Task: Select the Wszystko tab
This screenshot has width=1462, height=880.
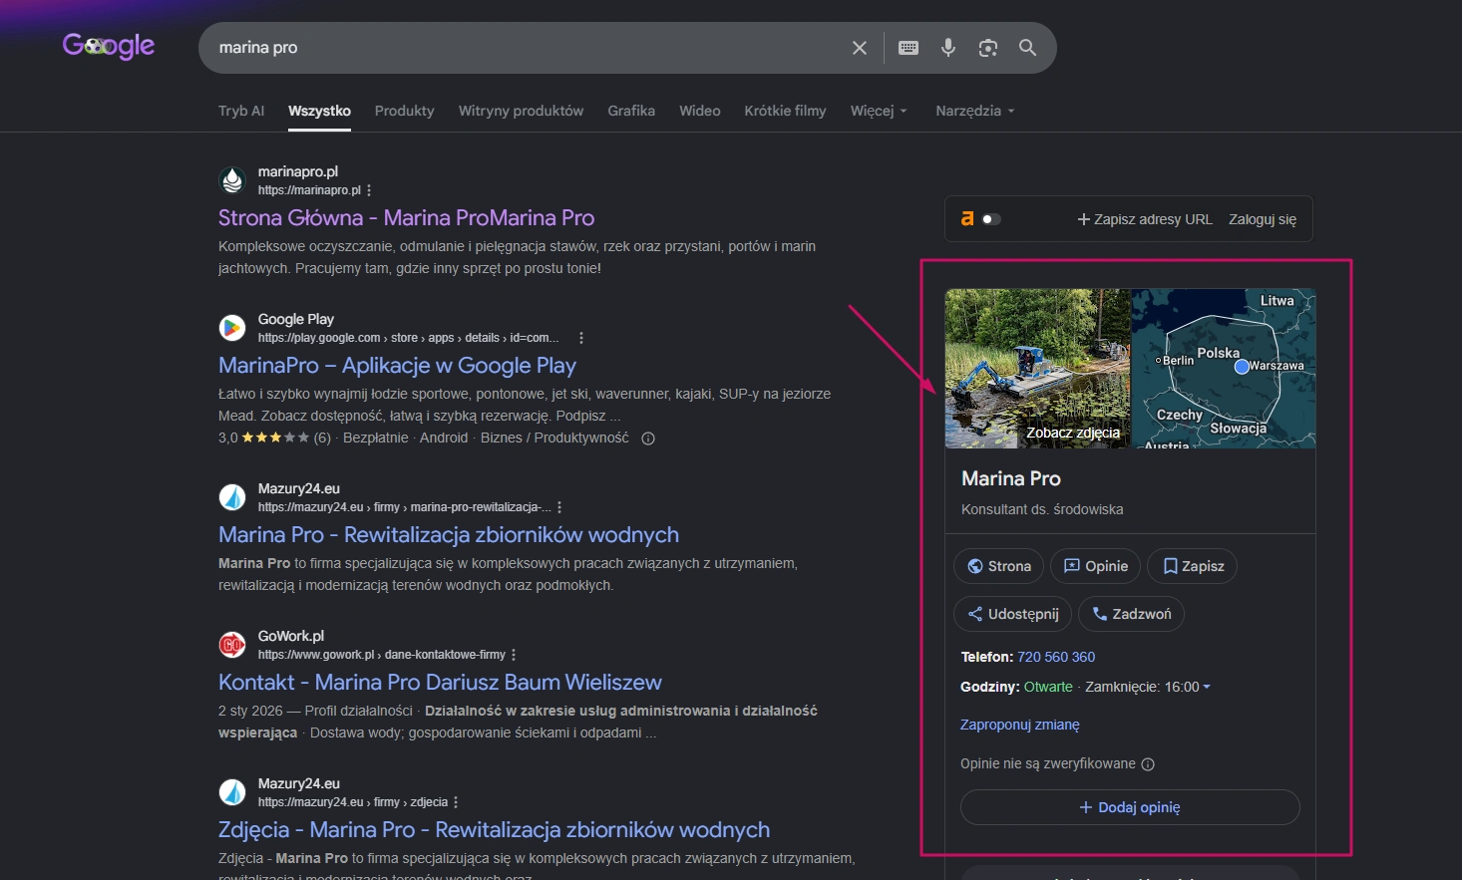Action: click(319, 111)
